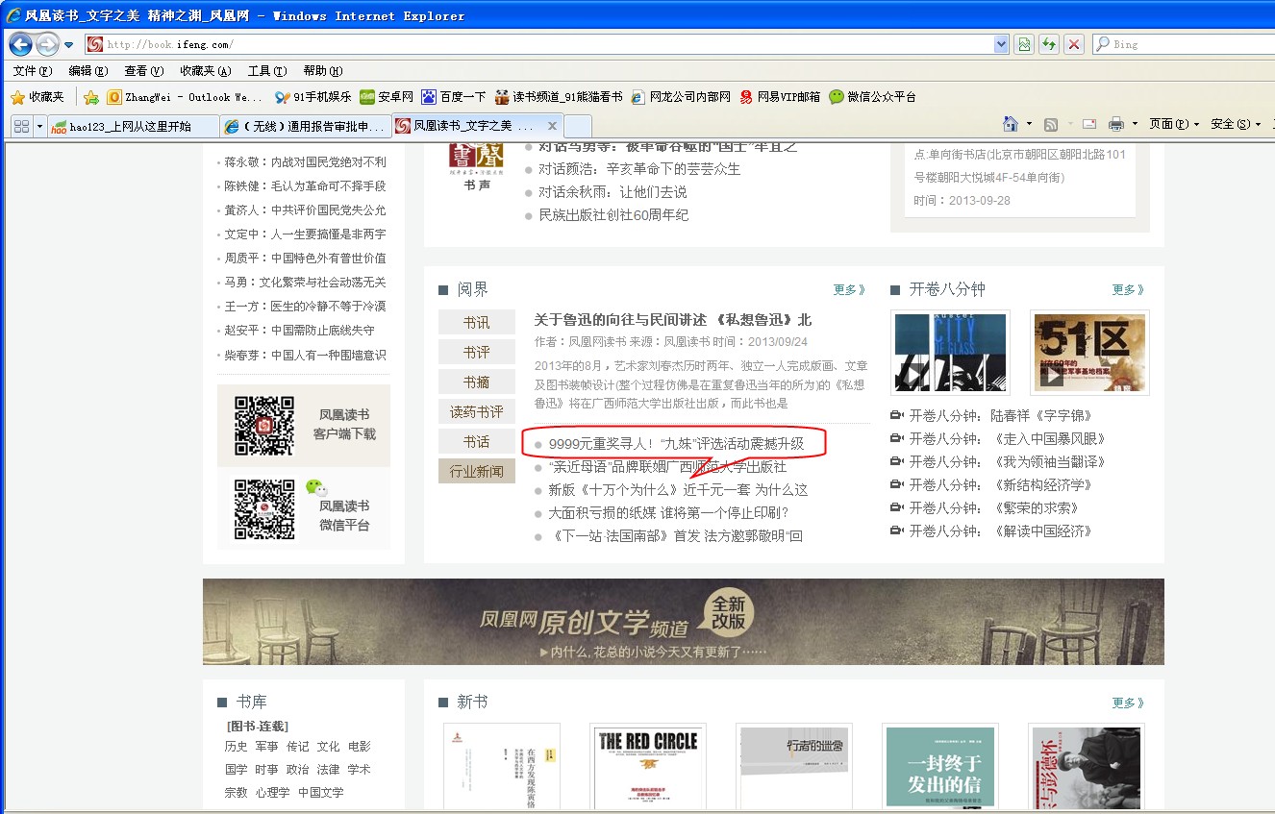Image resolution: width=1275 pixels, height=814 pixels.
Task: Click the Print icon
Action: pyautogui.click(x=1115, y=124)
